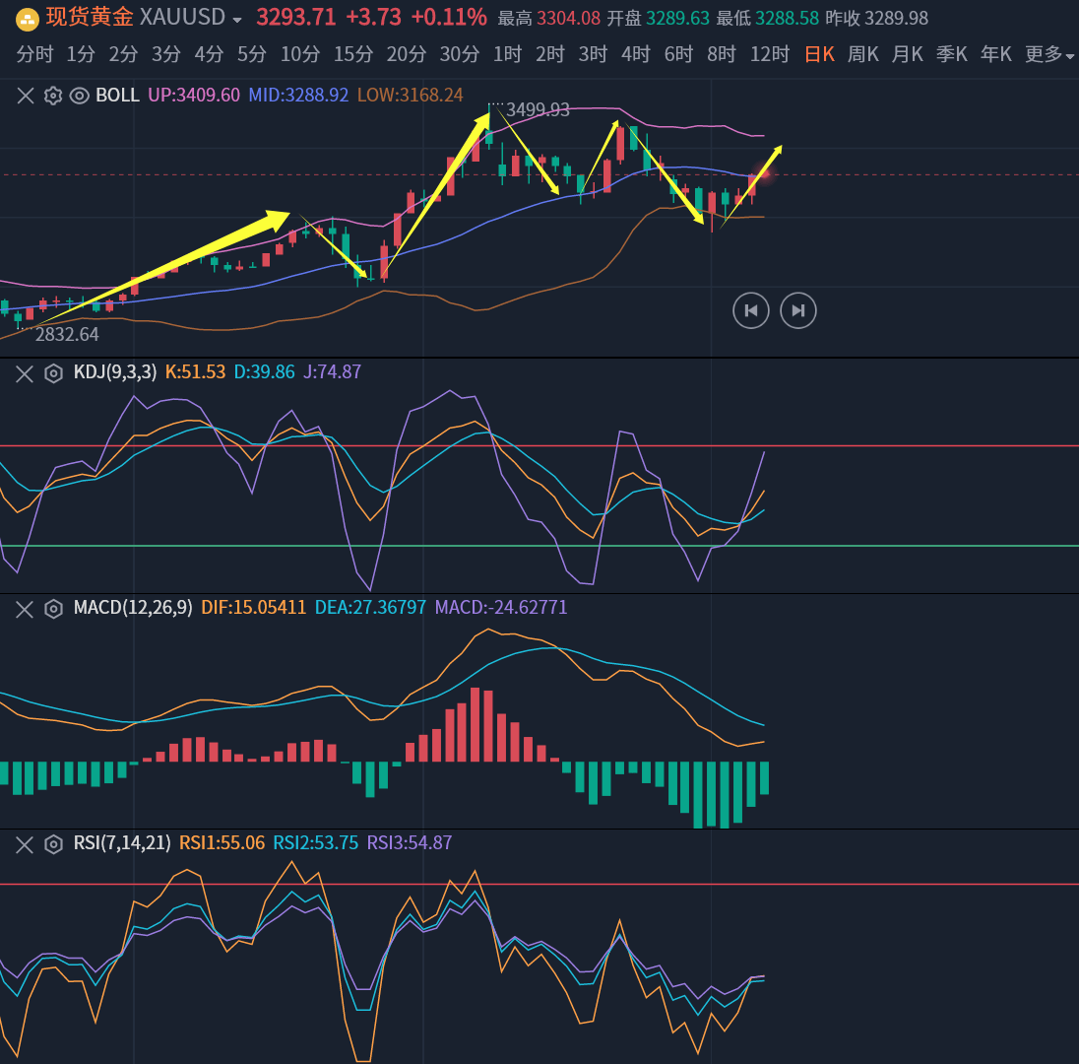
Task: Remove the BOLL indicator with its X icon
Action: point(26,96)
